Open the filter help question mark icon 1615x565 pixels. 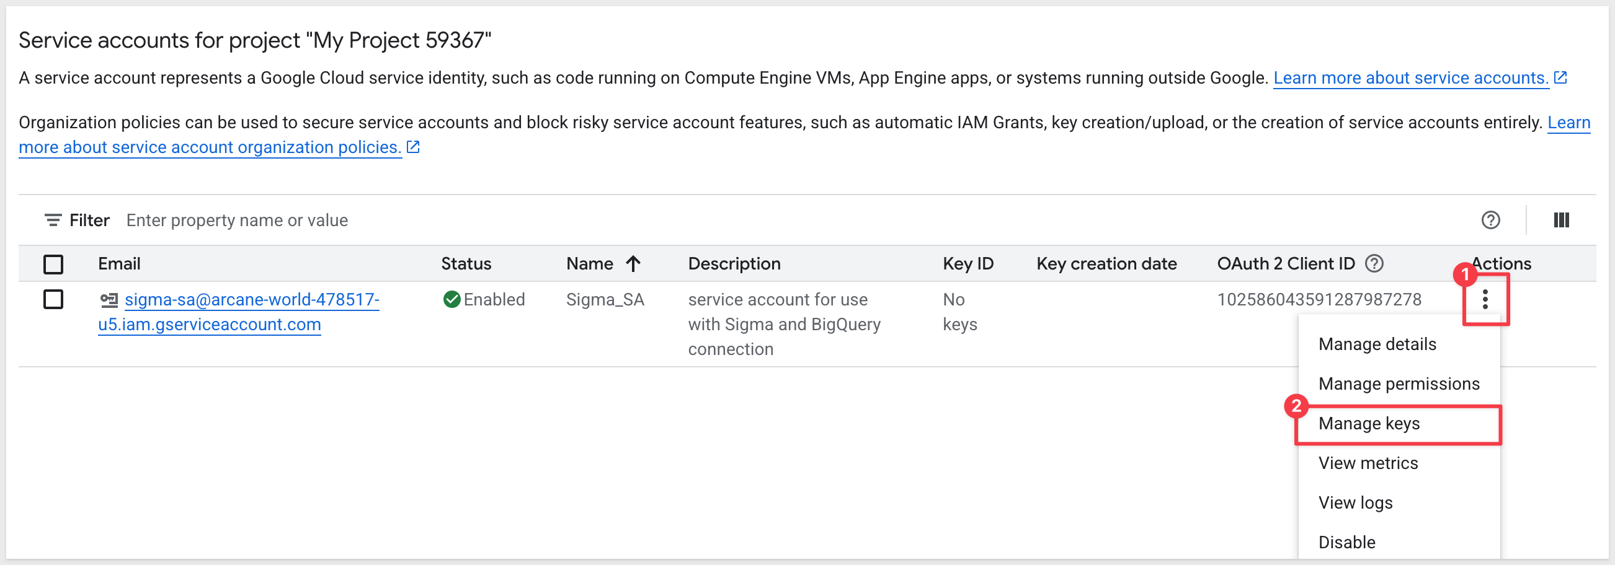tap(1490, 220)
